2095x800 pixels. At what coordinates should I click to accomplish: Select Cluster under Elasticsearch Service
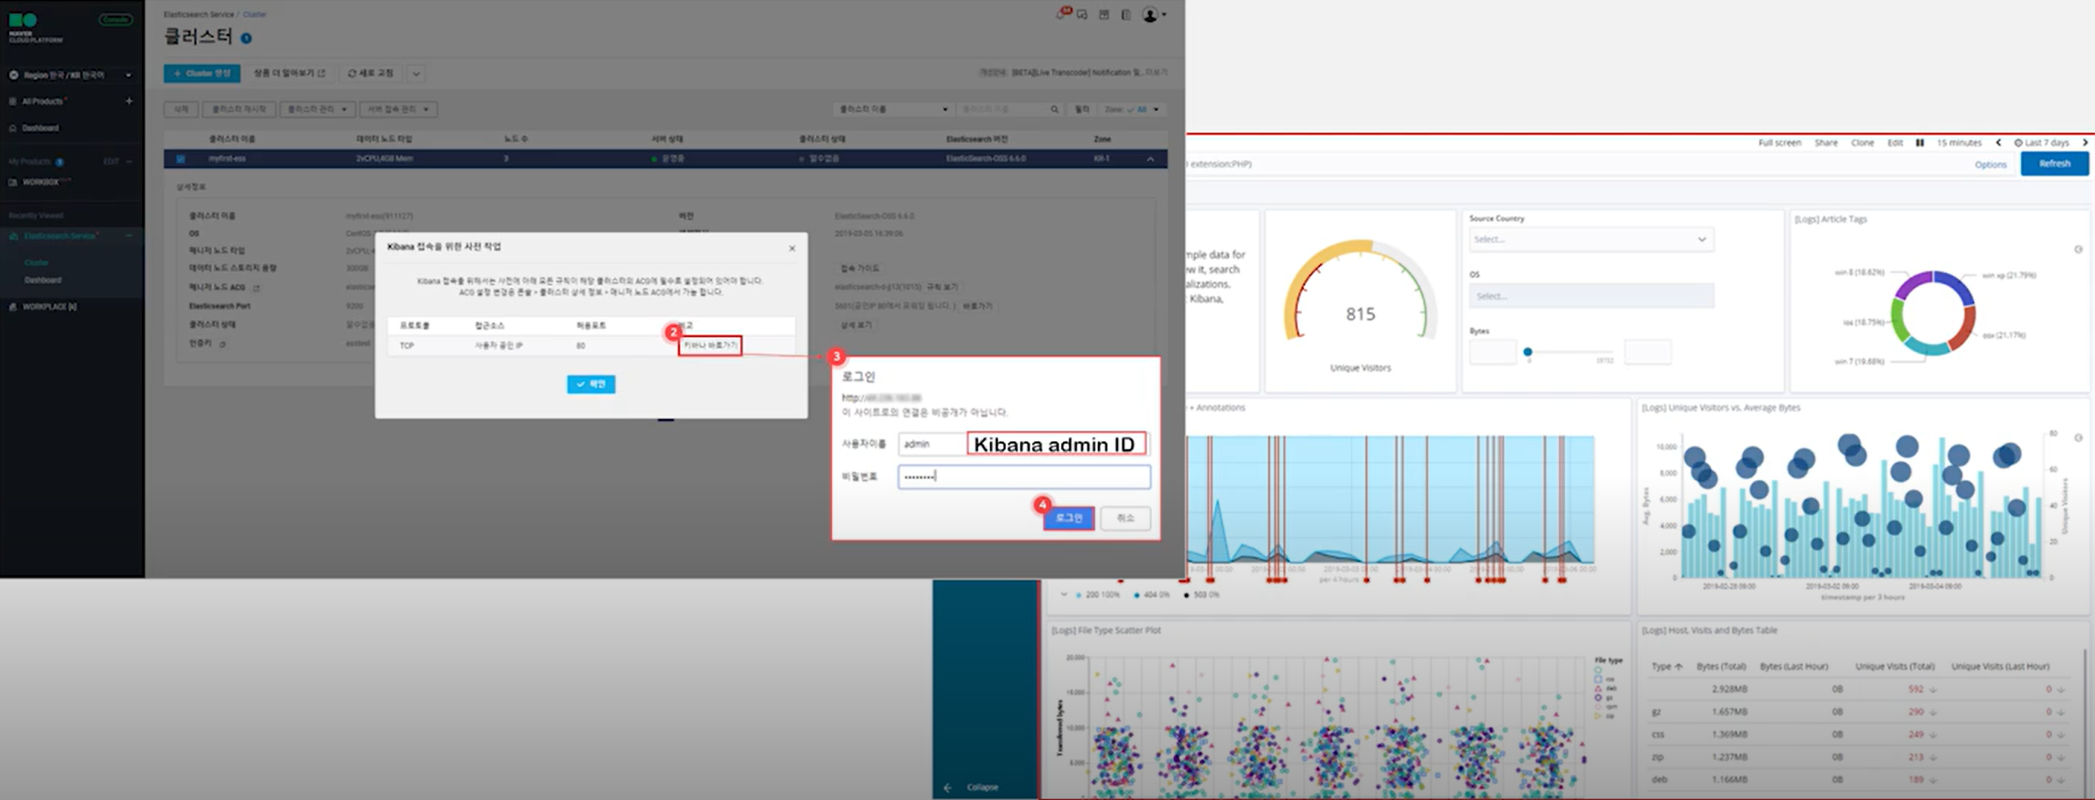[x=37, y=262]
